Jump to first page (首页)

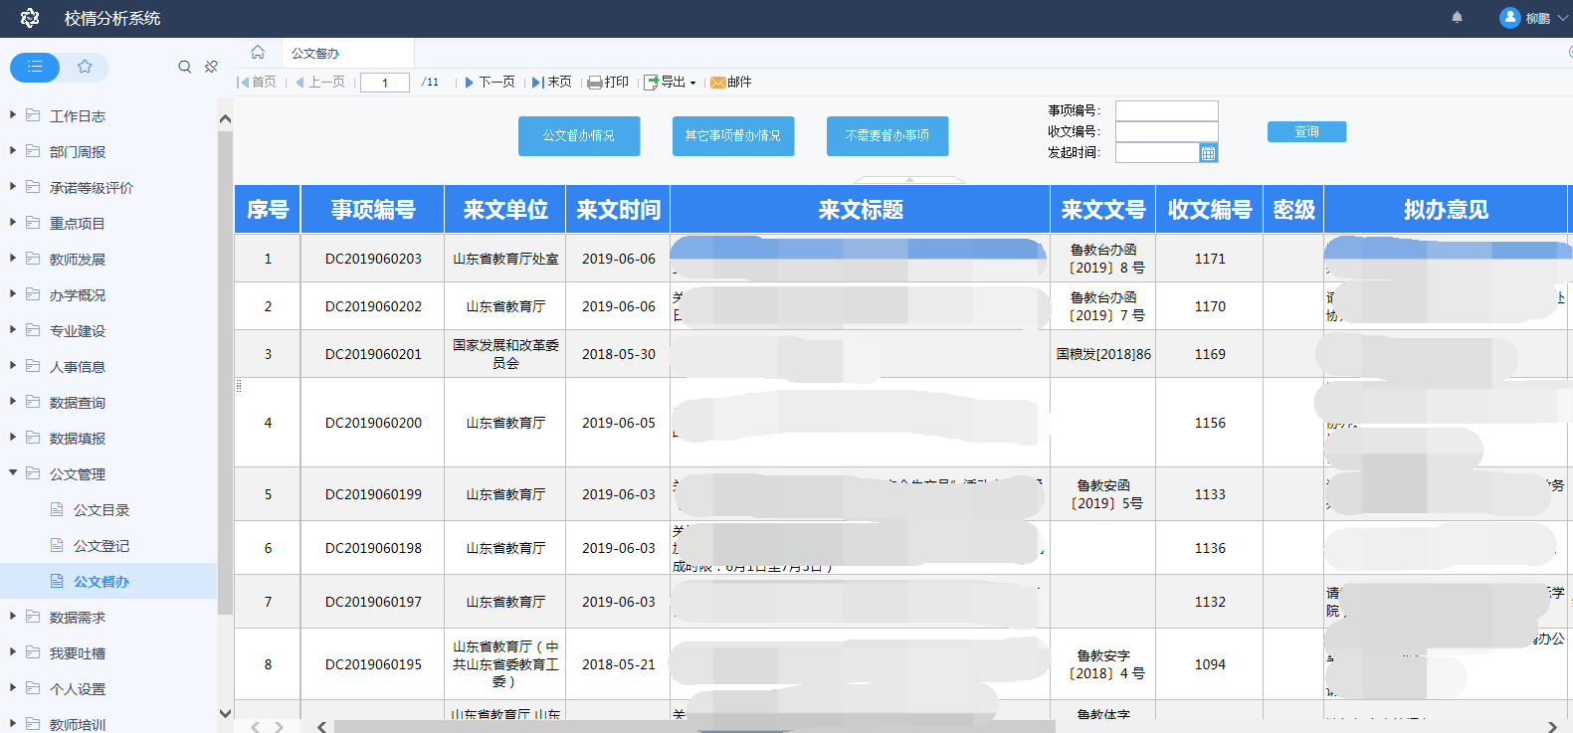[257, 83]
